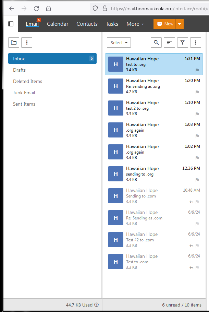This screenshot has height=312, width=209.
Task: Switch to the Calendar tab
Action: [x=58, y=24]
